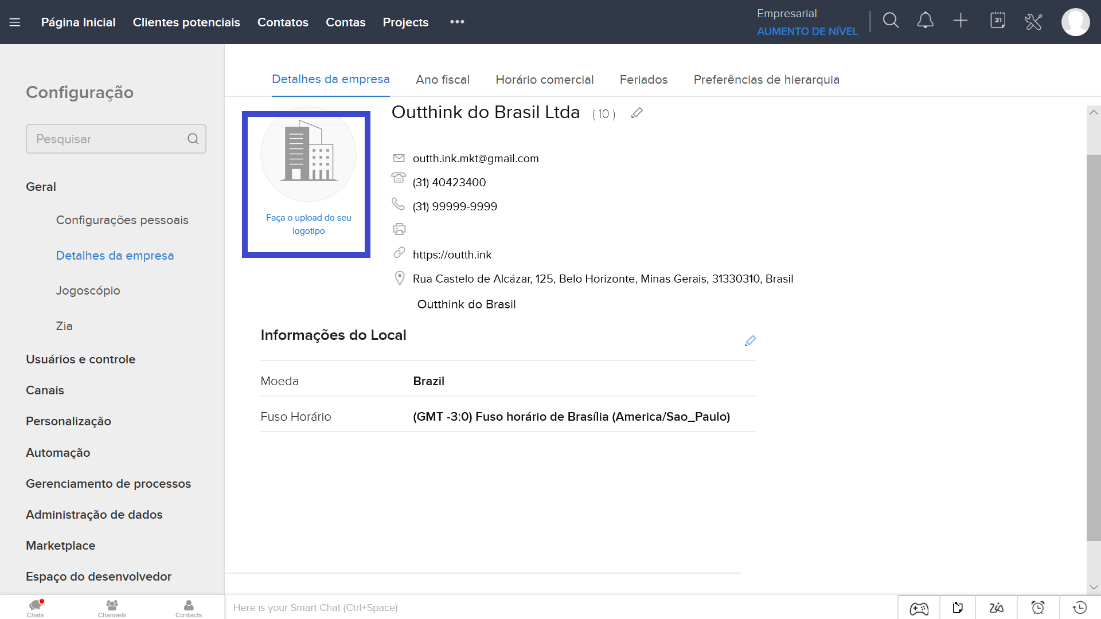
Task: Click the Zia icon in bottom bar
Action: (x=997, y=608)
